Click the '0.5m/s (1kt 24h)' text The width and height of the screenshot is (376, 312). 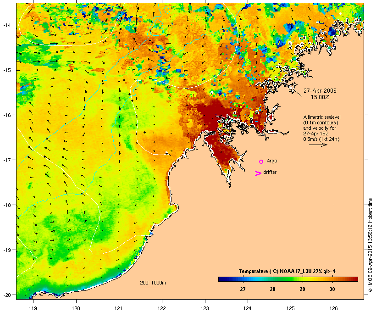click(x=321, y=139)
